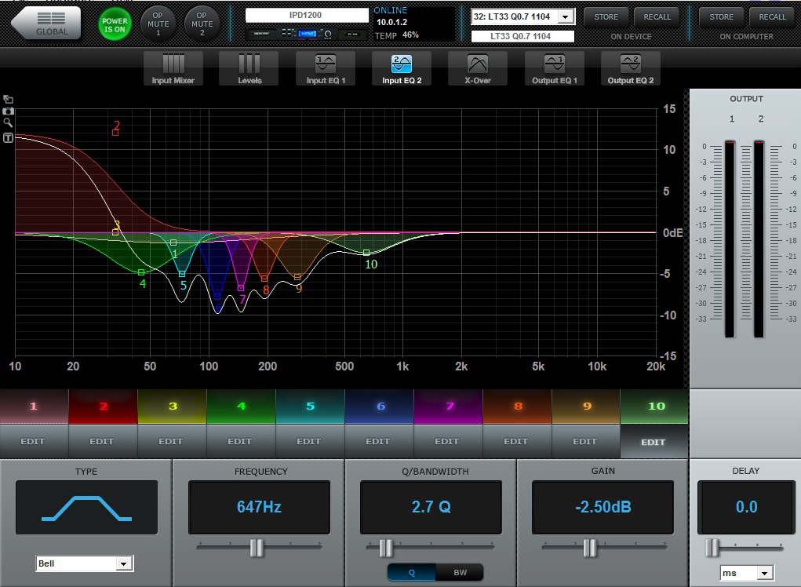This screenshot has height=587, width=801.
Task: Click the EDIT button under band 1
Action: pos(33,441)
